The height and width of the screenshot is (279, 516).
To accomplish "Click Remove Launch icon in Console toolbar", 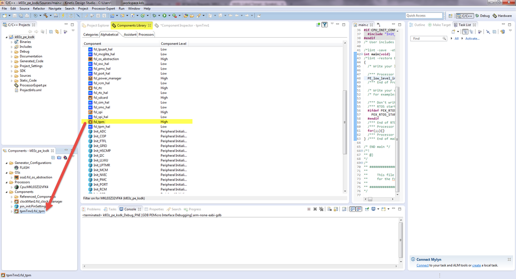I will [315, 209].
